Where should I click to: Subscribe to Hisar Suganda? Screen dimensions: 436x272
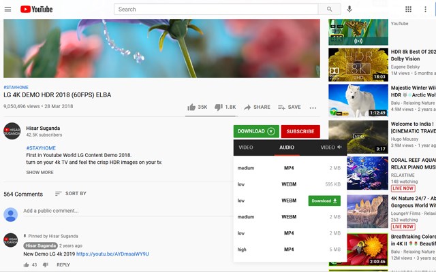point(300,131)
